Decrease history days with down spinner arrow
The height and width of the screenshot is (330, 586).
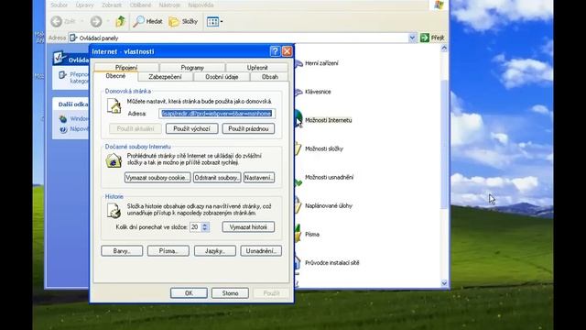(x=205, y=229)
